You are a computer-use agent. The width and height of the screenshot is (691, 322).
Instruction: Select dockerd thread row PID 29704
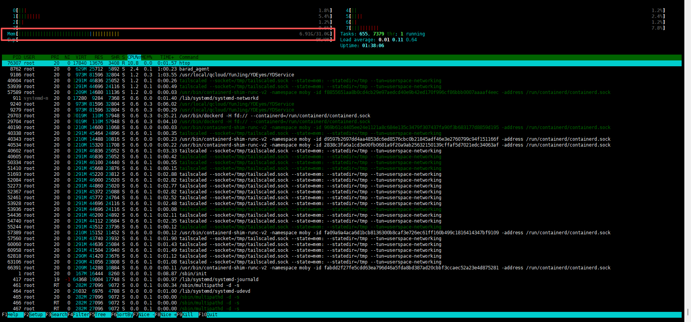pos(342,122)
